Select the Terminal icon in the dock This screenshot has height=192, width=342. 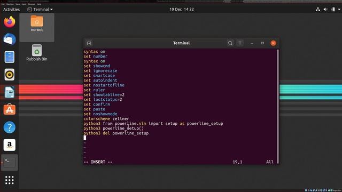10,162
